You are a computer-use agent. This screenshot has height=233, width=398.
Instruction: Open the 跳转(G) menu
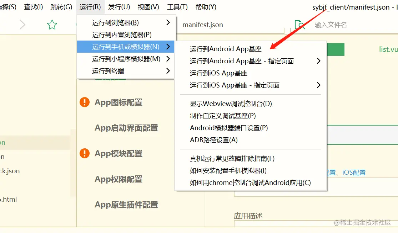click(x=61, y=7)
